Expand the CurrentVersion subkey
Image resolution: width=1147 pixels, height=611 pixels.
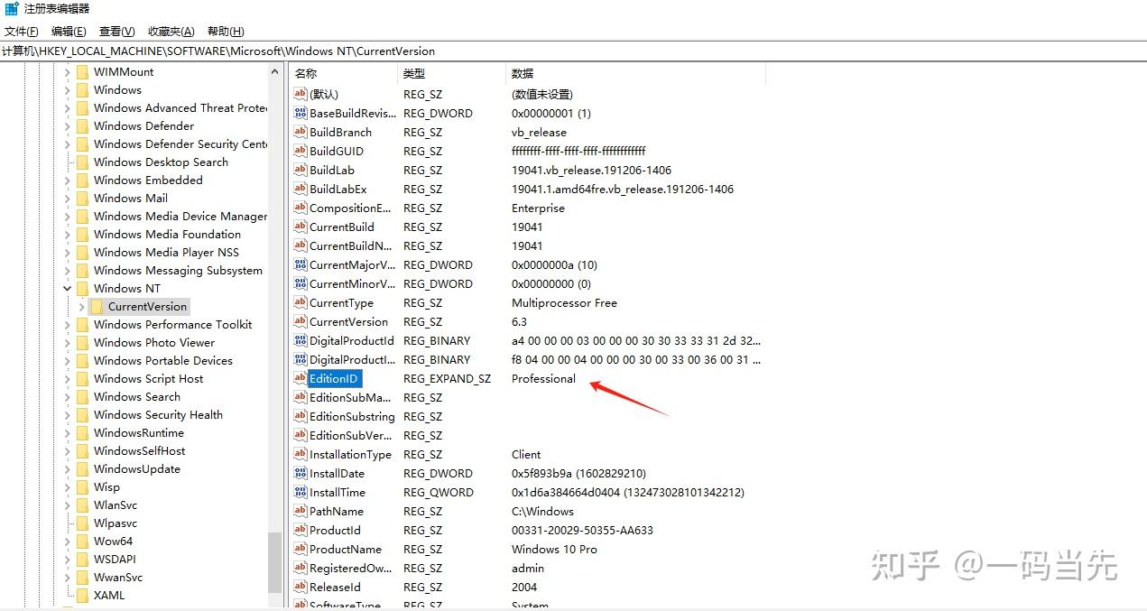[x=80, y=307]
